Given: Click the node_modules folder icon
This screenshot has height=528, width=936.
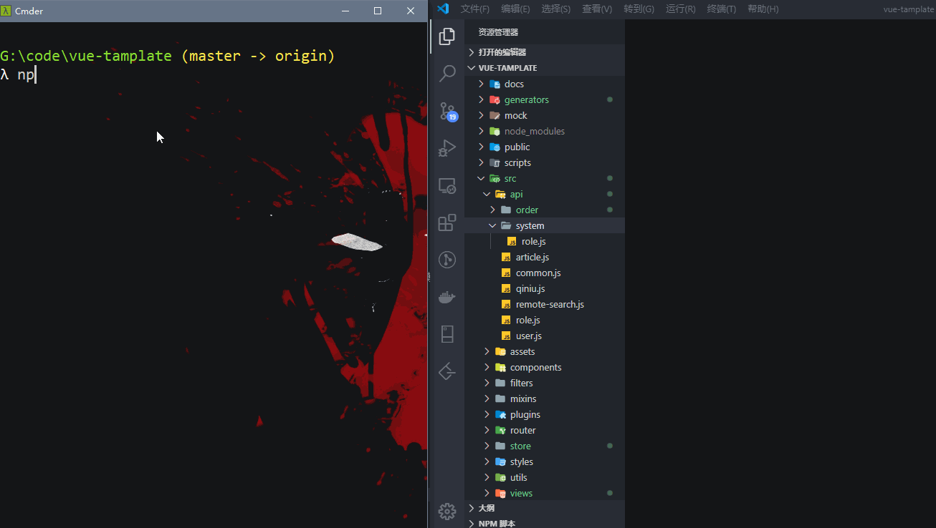Looking at the screenshot, I should click(x=495, y=132).
